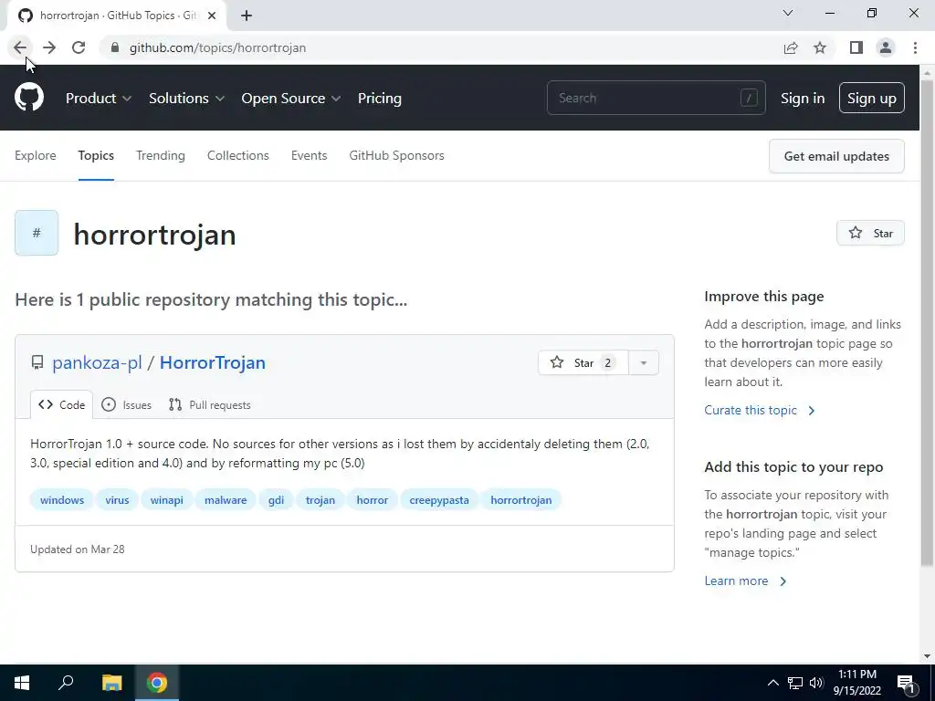Open the star lists dropdown arrow
The width and height of the screenshot is (935, 701).
pyautogui.click(x=644, y=362)
